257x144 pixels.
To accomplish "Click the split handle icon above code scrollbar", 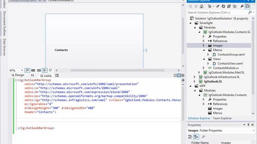I will pos(183,80).
